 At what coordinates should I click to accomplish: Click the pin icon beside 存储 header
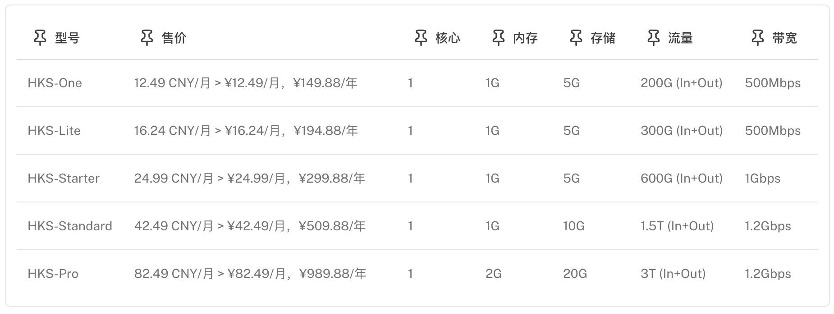click(576, 38)
